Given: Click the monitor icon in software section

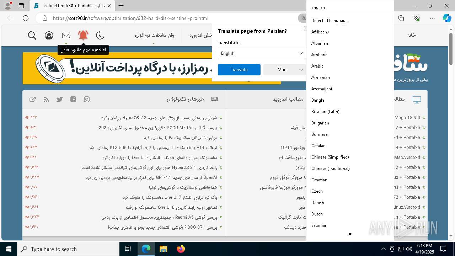Looking at the screenshot, I should click(x=417, y=100).
